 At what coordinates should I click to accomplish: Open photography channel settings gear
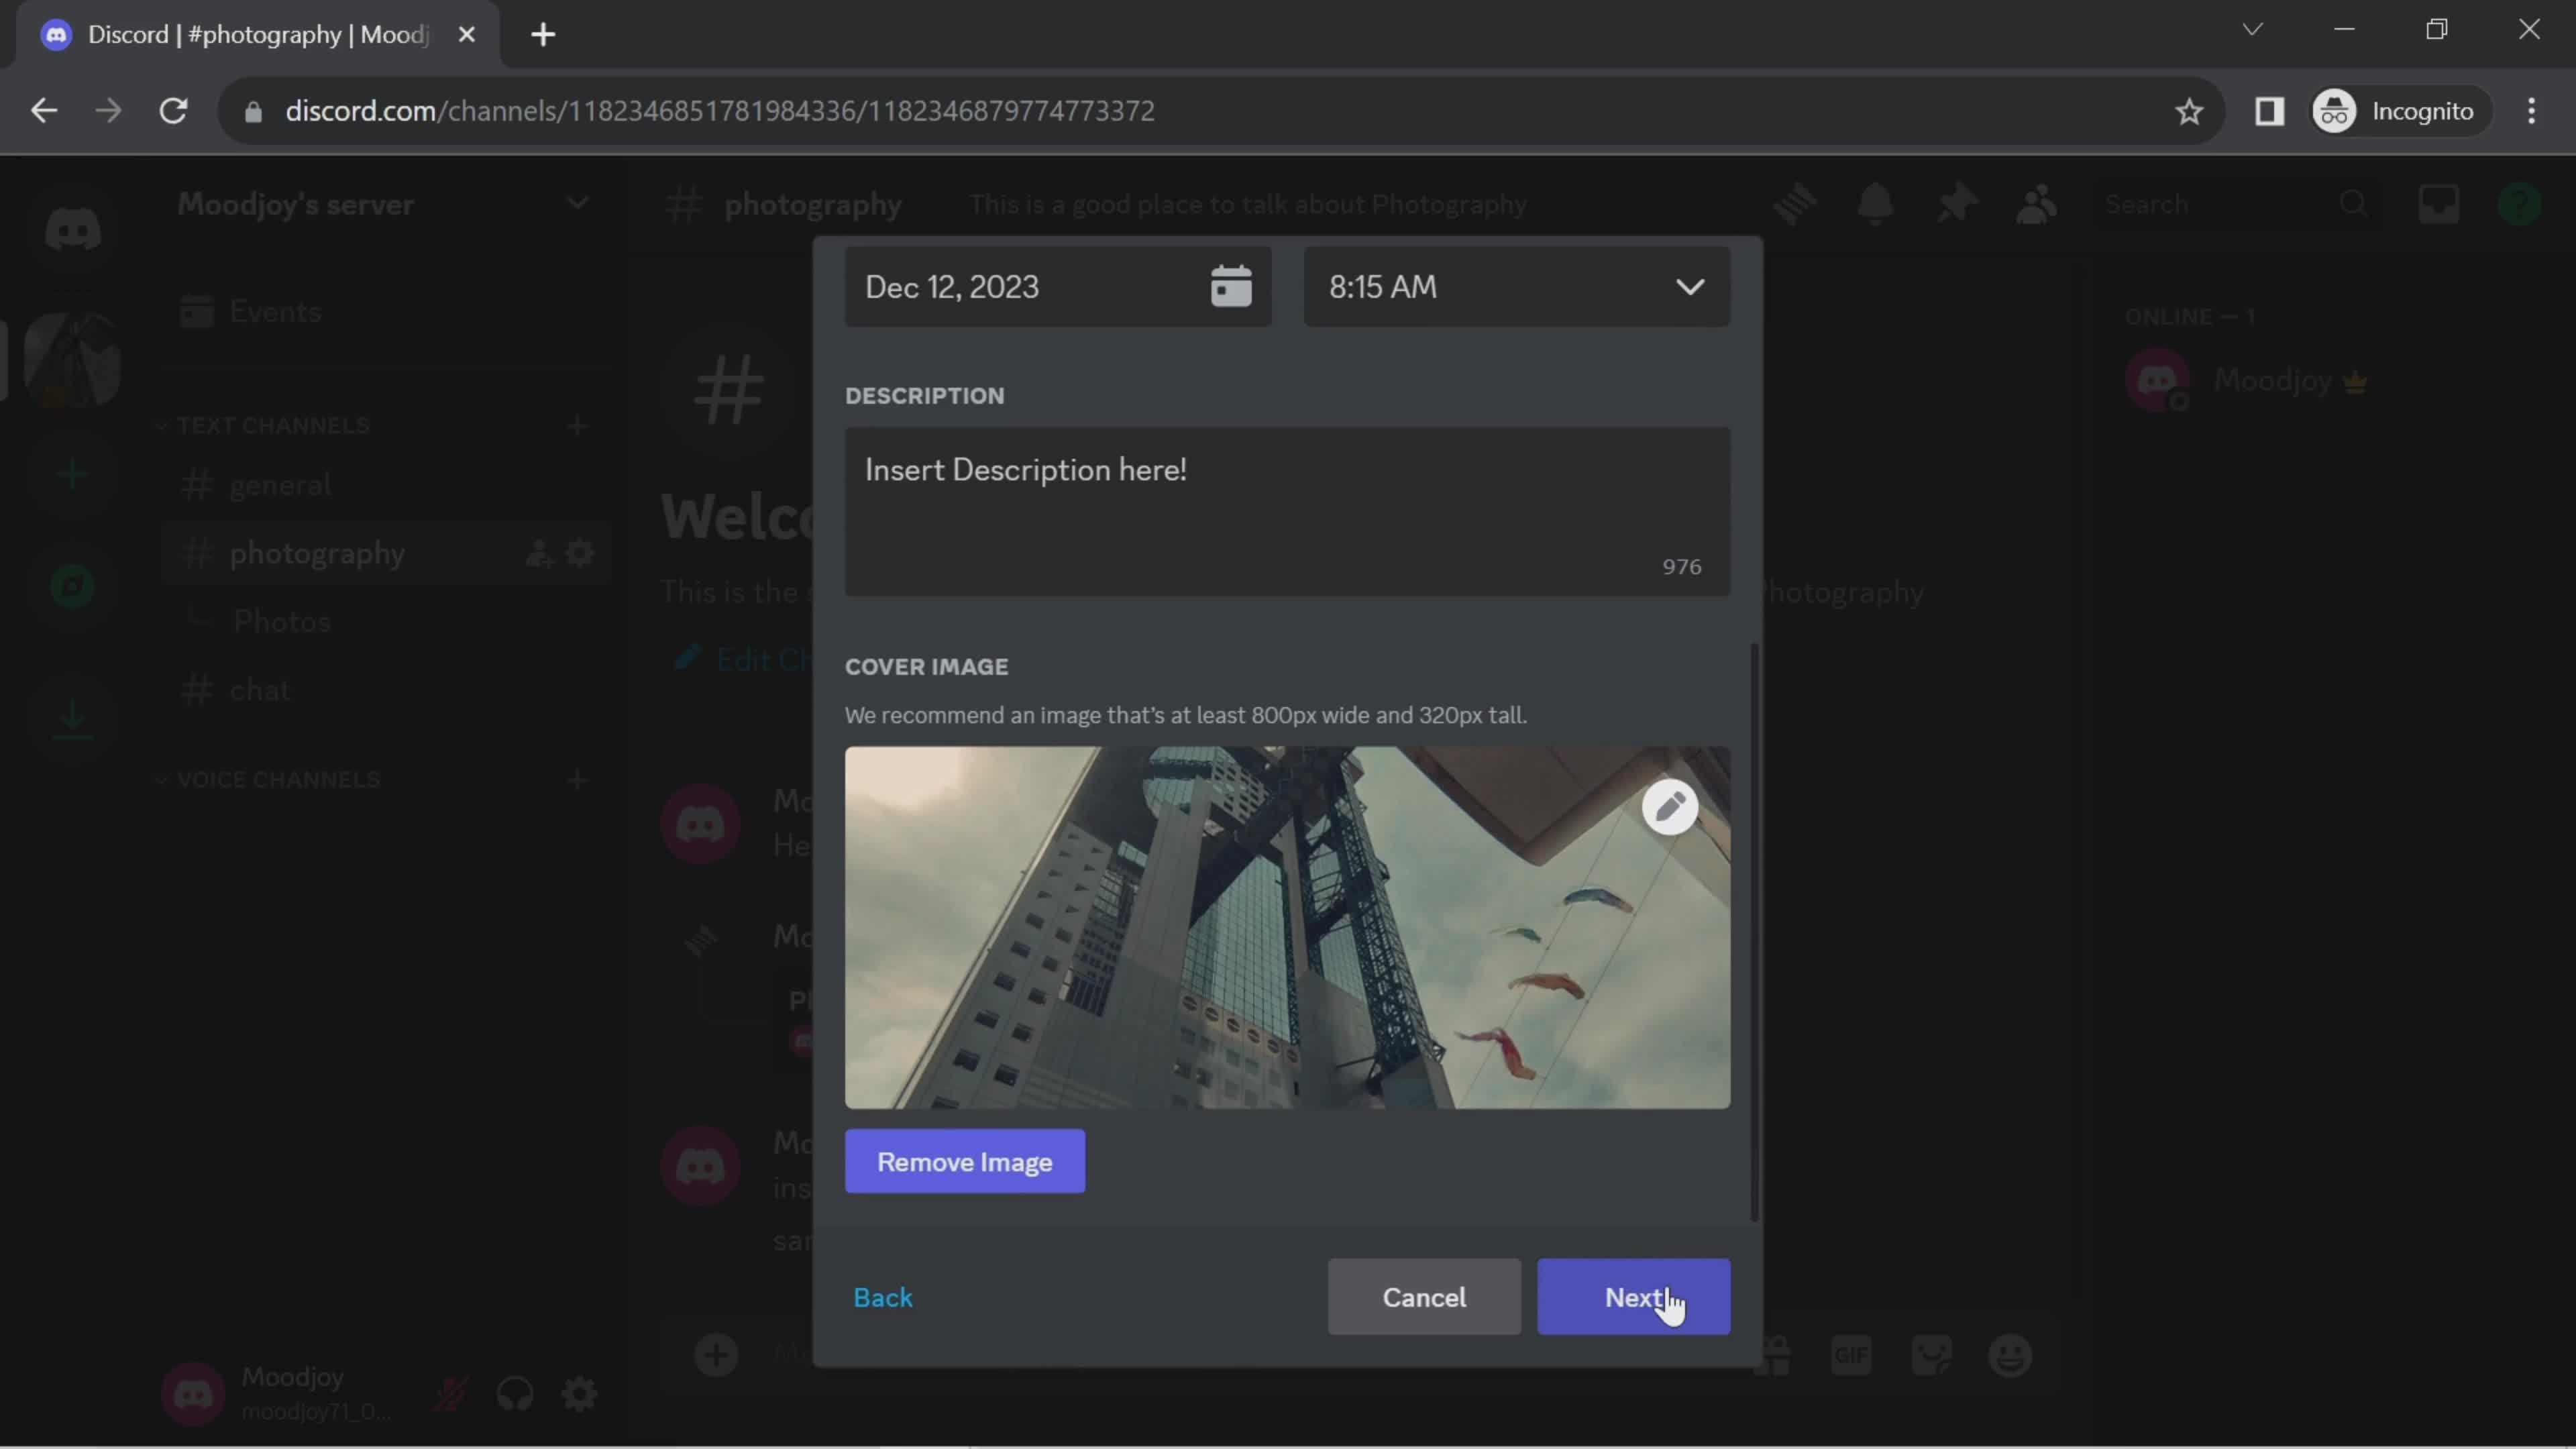click(x=580, y=553)
